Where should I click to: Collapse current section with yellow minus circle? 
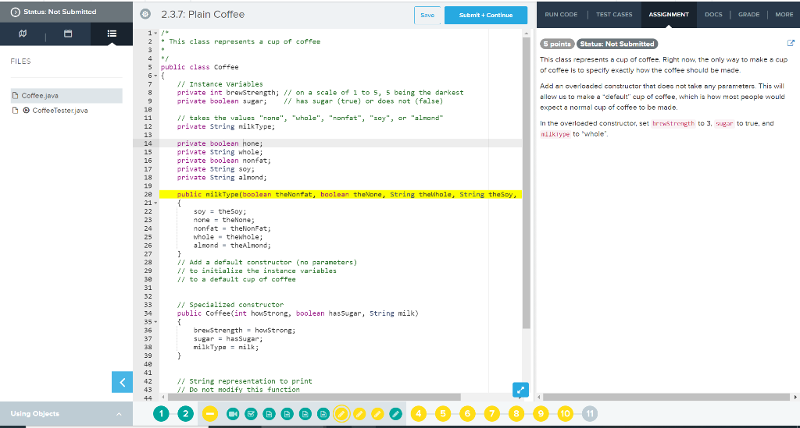pos(209,414)
